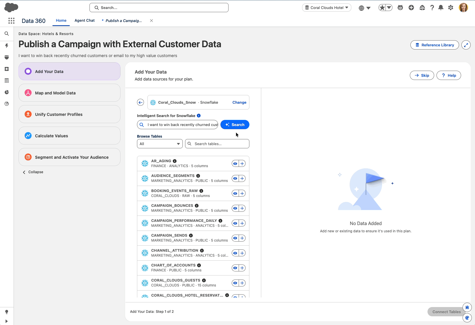Open the Favorites star icon
This screenshot has width=475, height=325.
pos(382,8)
